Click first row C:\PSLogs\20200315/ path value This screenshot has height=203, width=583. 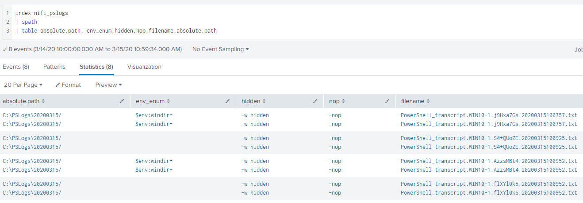coord(32,115)
